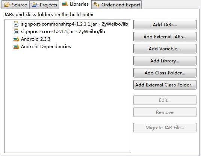
Task: Click the Source tab package icon
Action: [7, 5]
